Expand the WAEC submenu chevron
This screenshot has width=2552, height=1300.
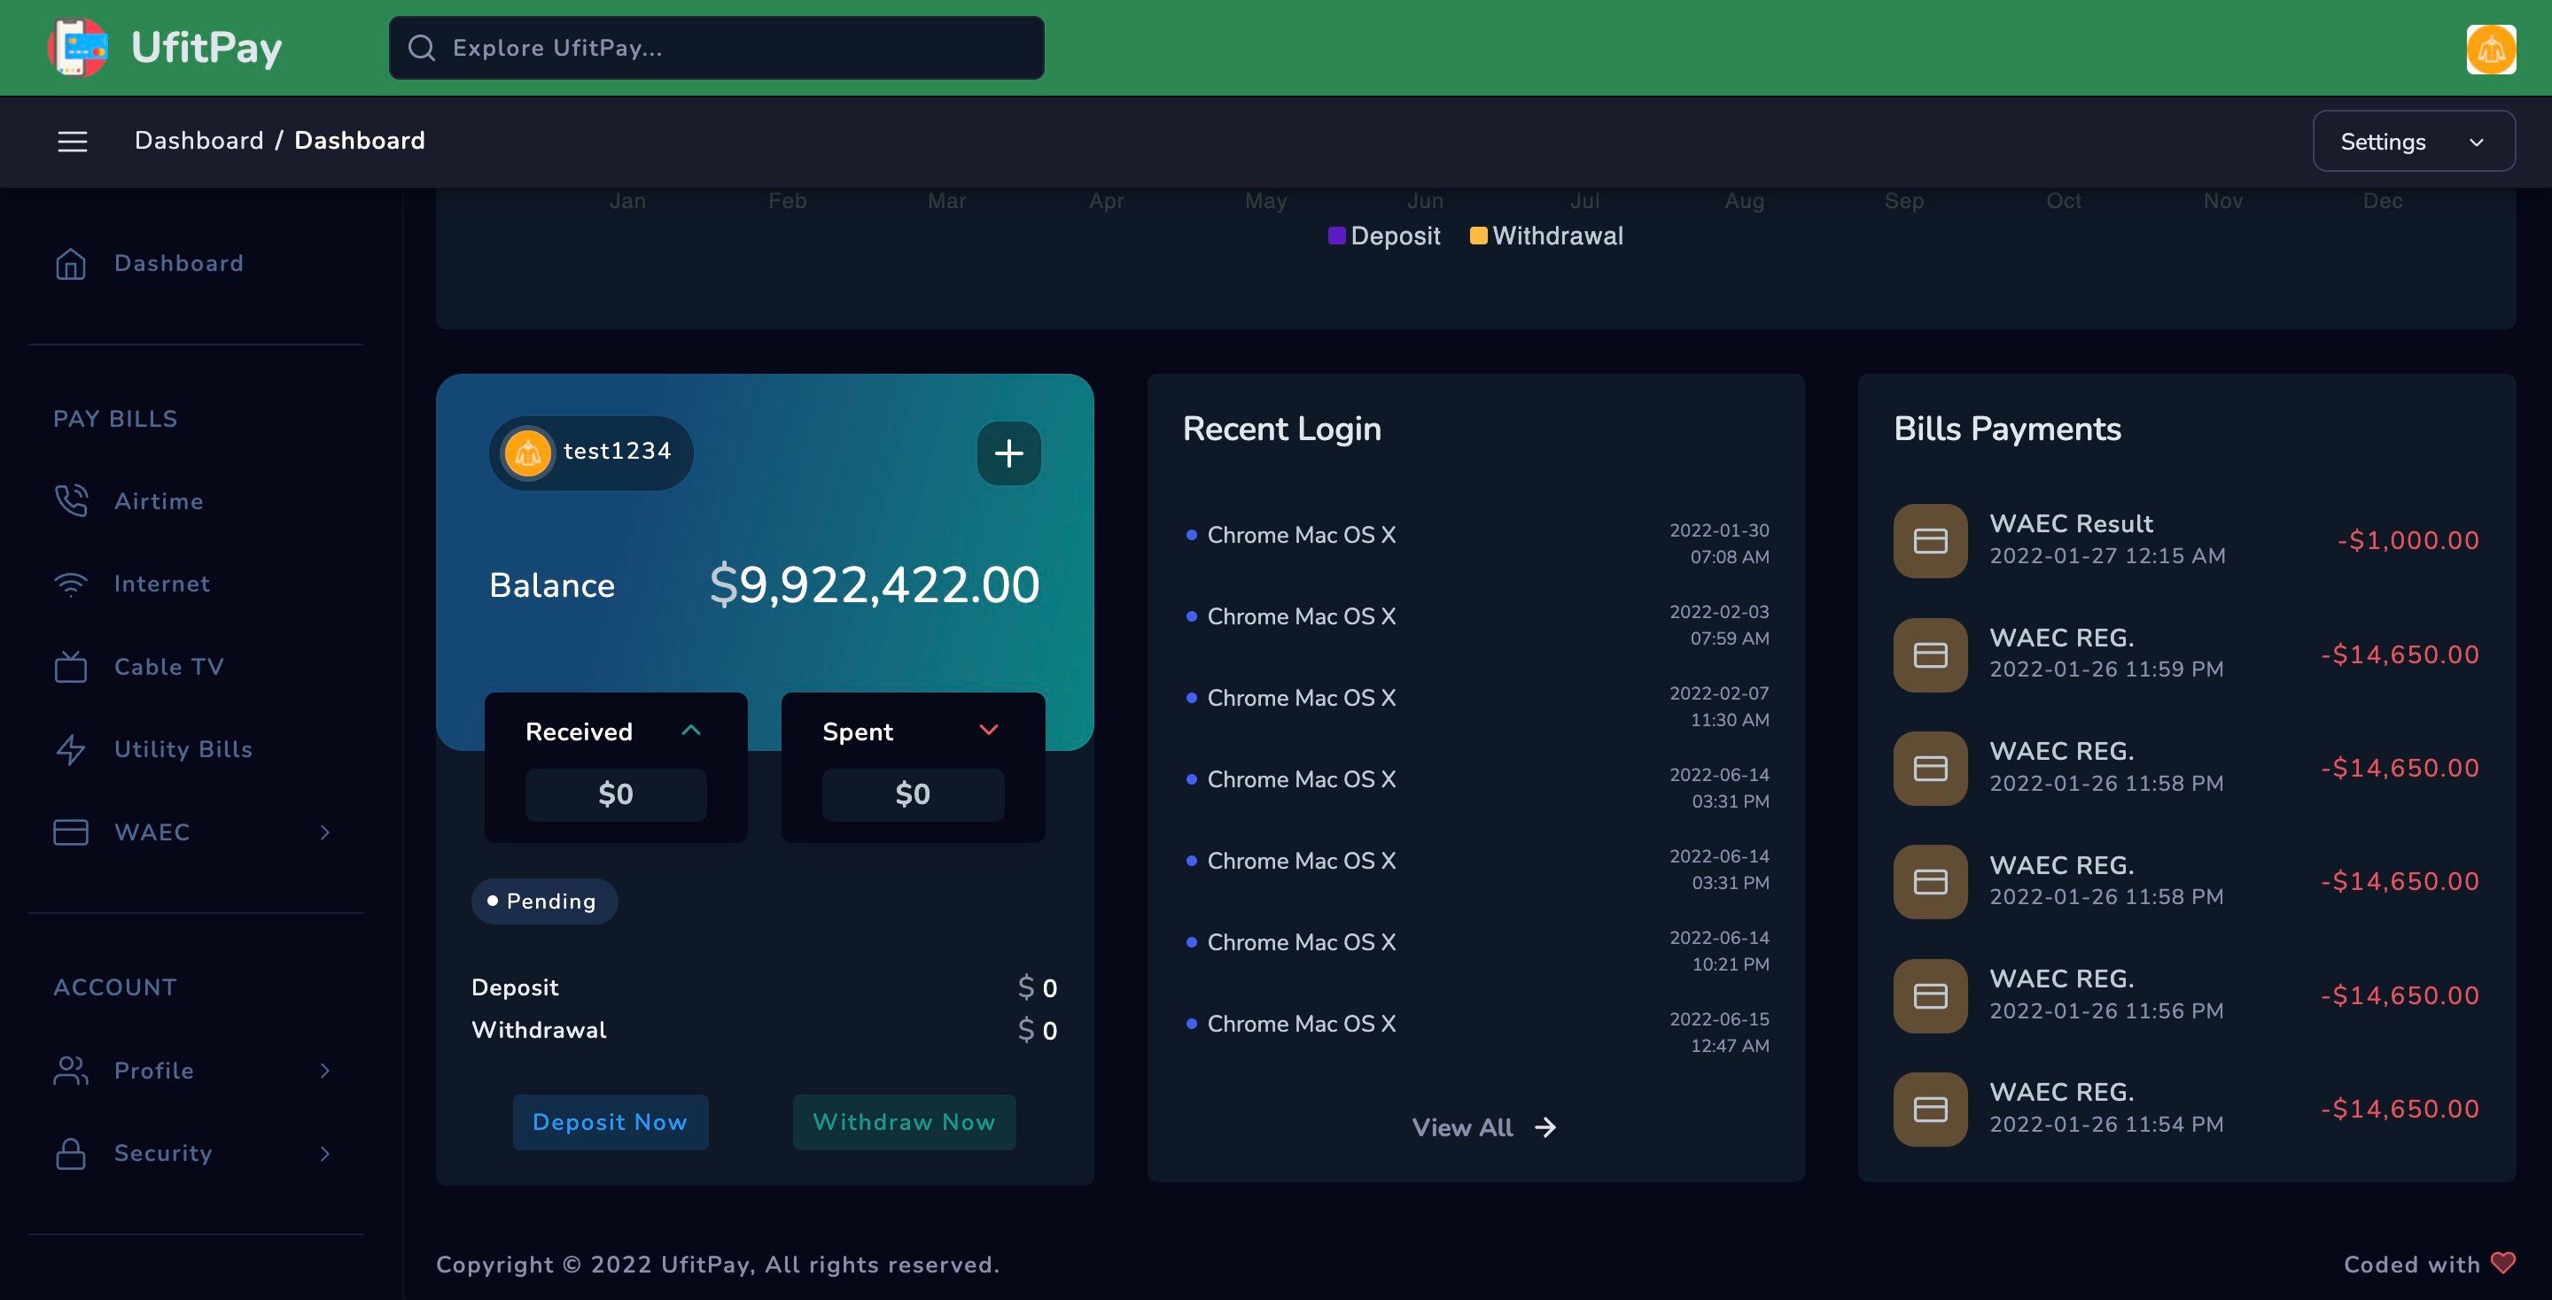click(x=325, y=832)
